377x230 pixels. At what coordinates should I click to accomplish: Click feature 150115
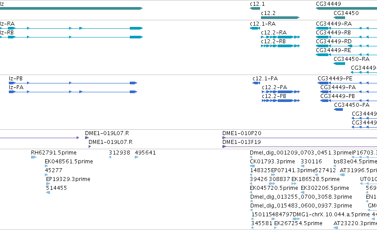[x=253, y=219]
